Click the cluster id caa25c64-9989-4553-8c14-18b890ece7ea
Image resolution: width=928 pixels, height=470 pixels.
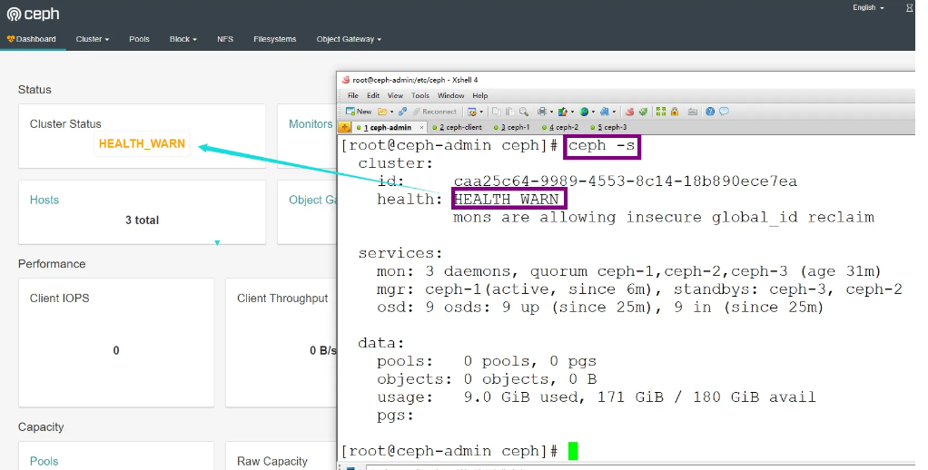pos(626,181)
